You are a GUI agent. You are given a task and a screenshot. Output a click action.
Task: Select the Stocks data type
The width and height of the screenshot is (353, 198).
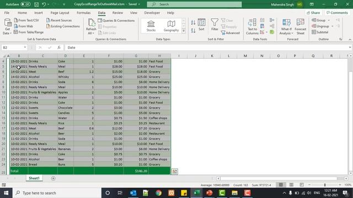click(x=151, y=26)
